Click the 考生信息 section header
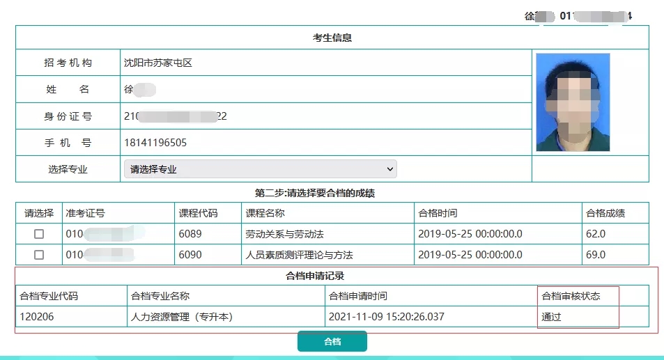Image resolution: width=664 pixels, height=360 pixels. click(332, 38)
